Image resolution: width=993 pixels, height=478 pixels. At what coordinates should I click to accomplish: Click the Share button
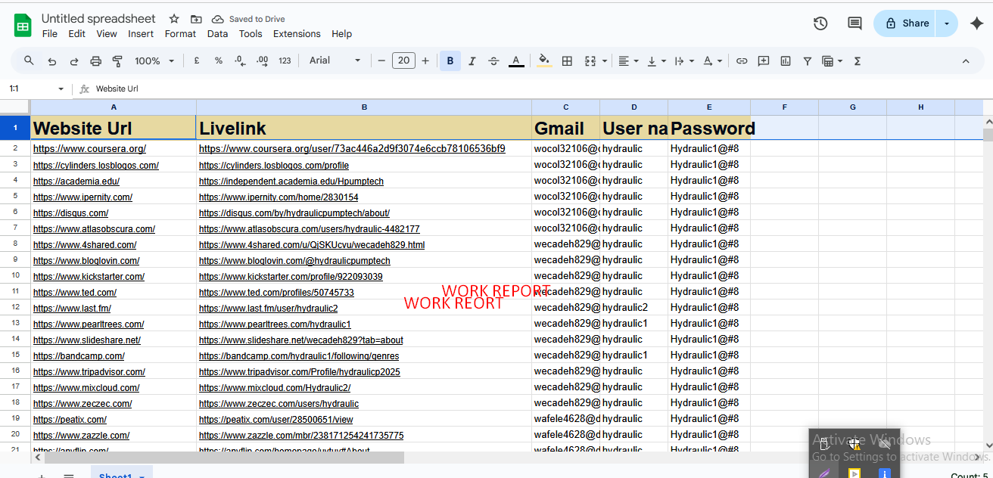[905, 23]
